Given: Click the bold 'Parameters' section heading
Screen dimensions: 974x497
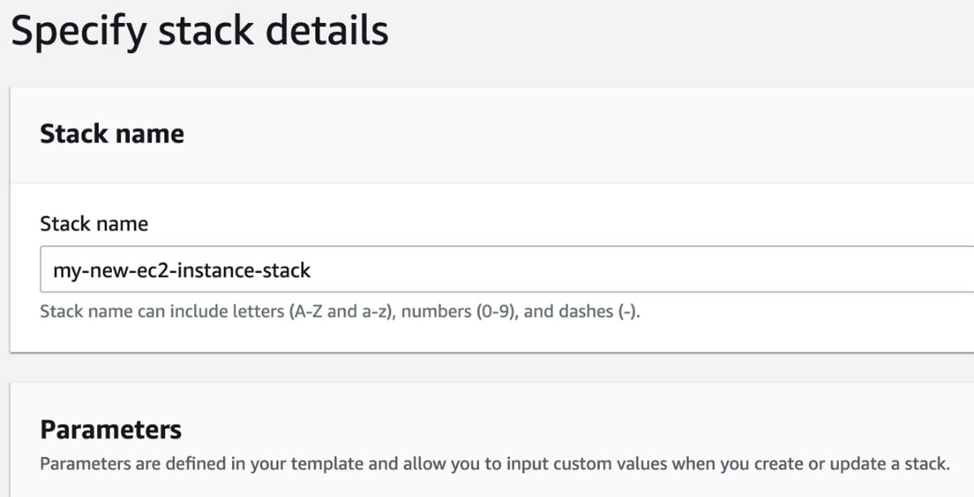Looking at the screenshot, I should coord(110,429).
